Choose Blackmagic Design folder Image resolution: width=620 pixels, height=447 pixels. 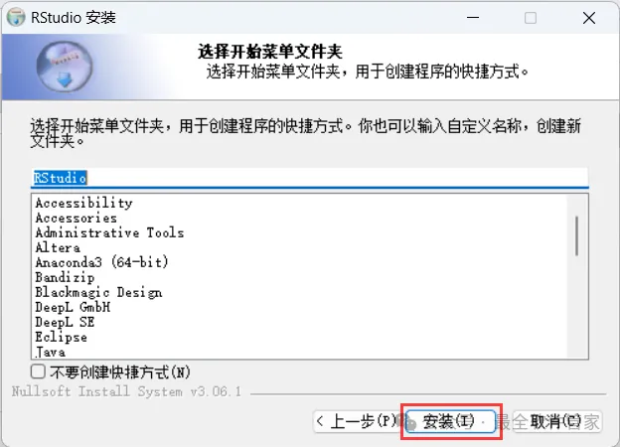98,292
